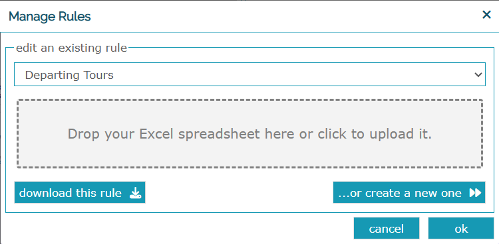Click the double-arrow forward icon
This screenshot has height=244, width=499.
point(475,193)
